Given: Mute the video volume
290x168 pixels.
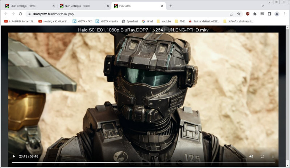Looking at the screenshot, I should pos(251,156).
